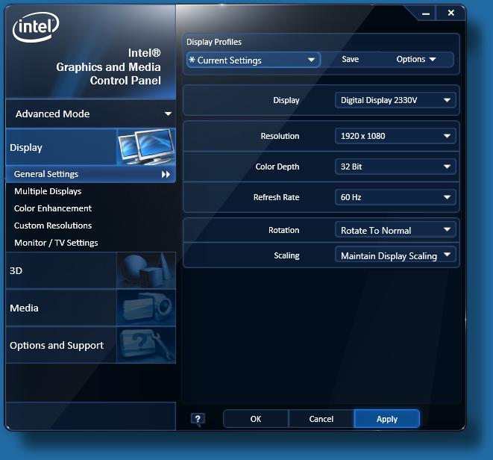Select the 3D category
This screenshot has width=493, height=460.
point(90,270)
